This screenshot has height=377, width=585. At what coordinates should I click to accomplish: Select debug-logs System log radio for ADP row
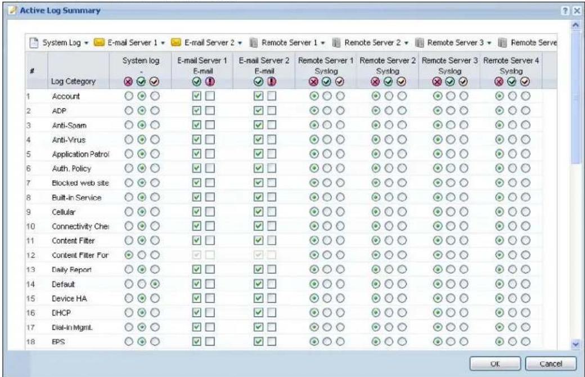[x=155, y=110]
